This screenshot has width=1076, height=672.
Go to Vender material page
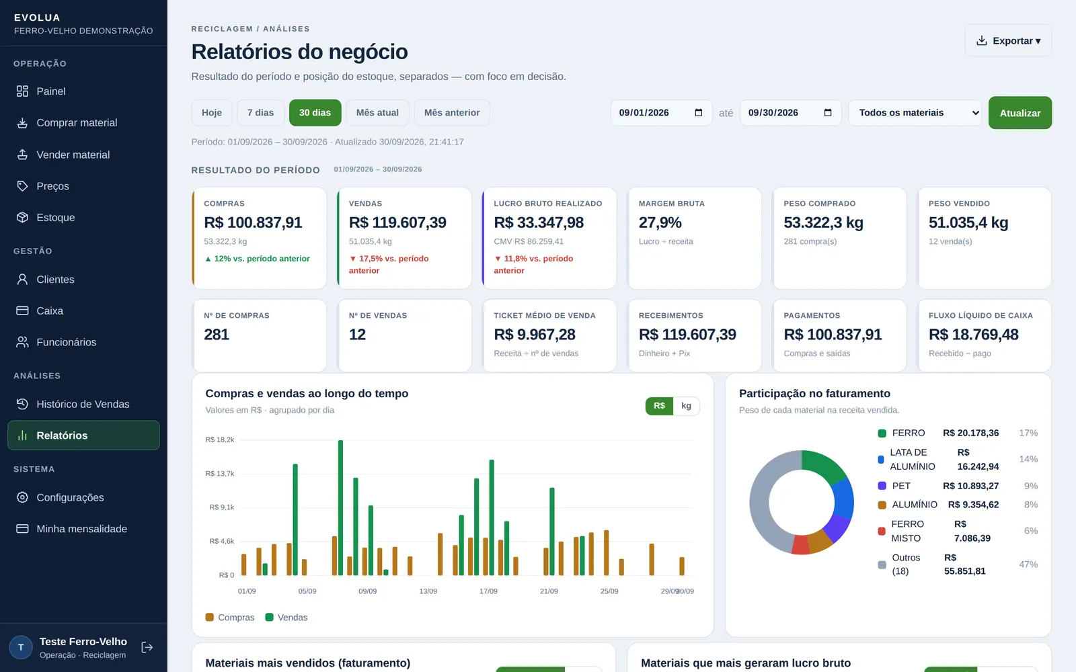click(x=83, y=155)
